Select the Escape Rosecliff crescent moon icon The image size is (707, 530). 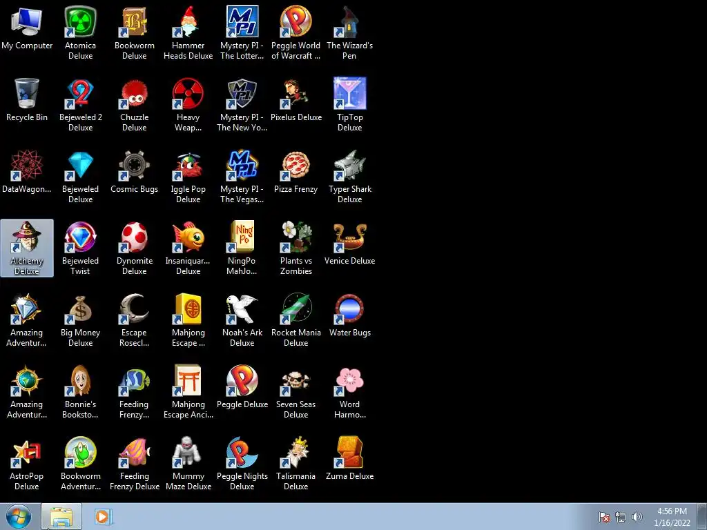pos(135,308)
